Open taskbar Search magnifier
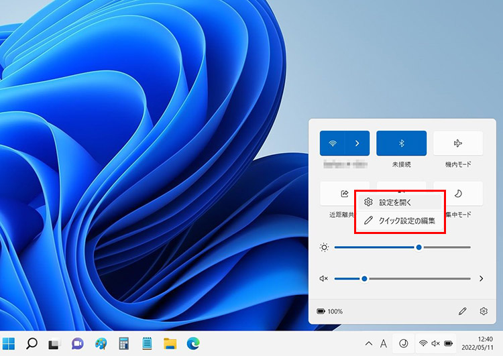Screen dimensions: 503x356 pos(32,343)
